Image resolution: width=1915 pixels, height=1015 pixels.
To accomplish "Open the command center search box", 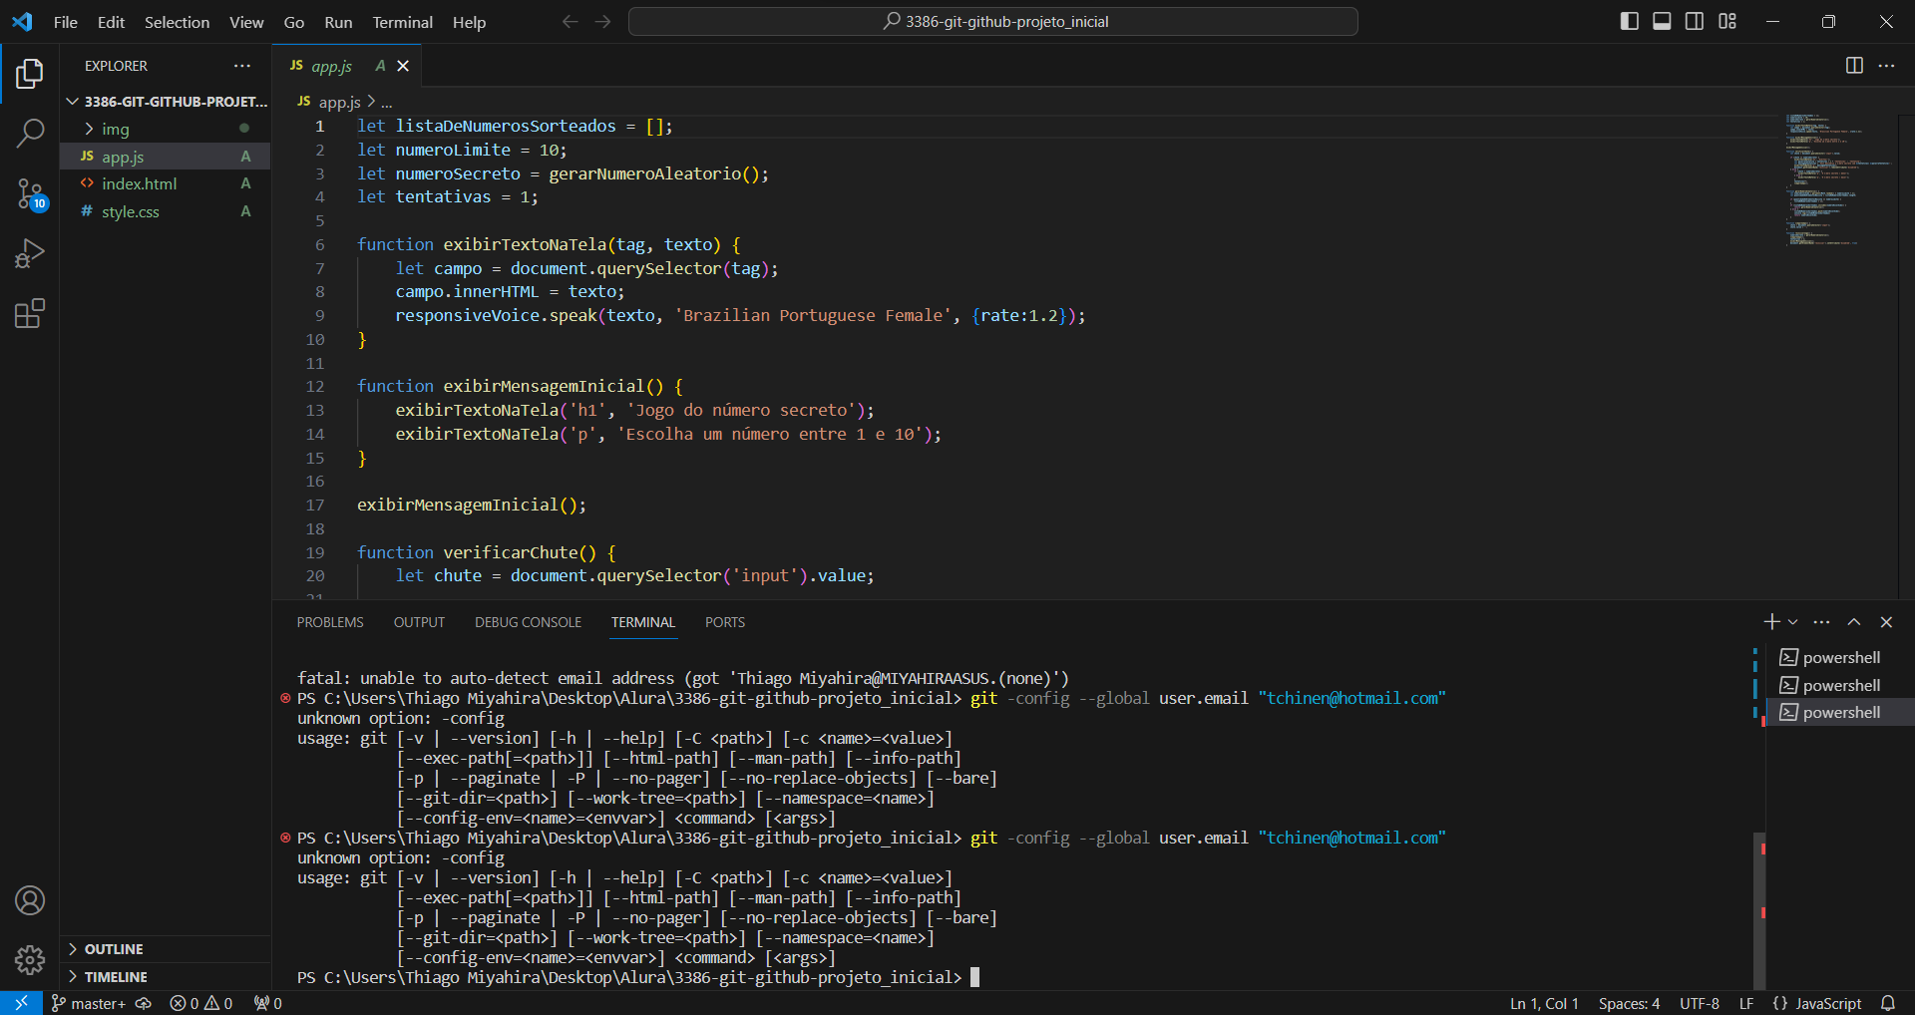I will [993, 22].
